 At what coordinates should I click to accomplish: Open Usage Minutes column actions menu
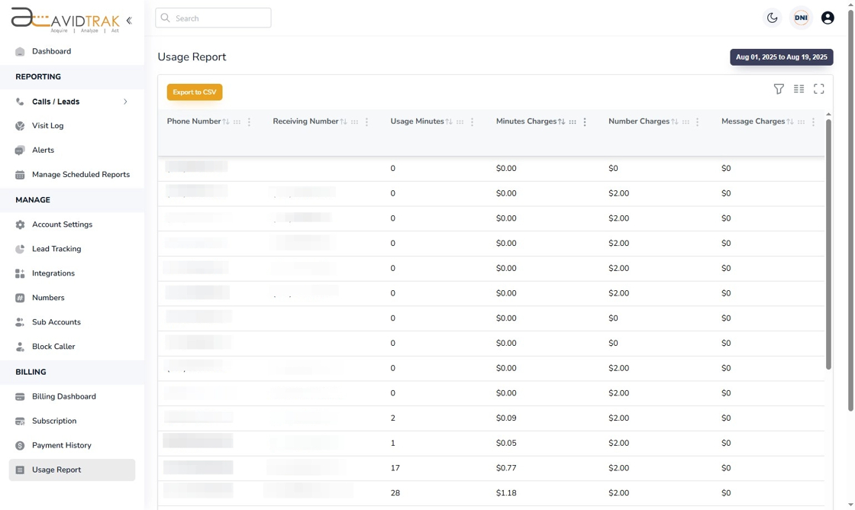point(473,122)
